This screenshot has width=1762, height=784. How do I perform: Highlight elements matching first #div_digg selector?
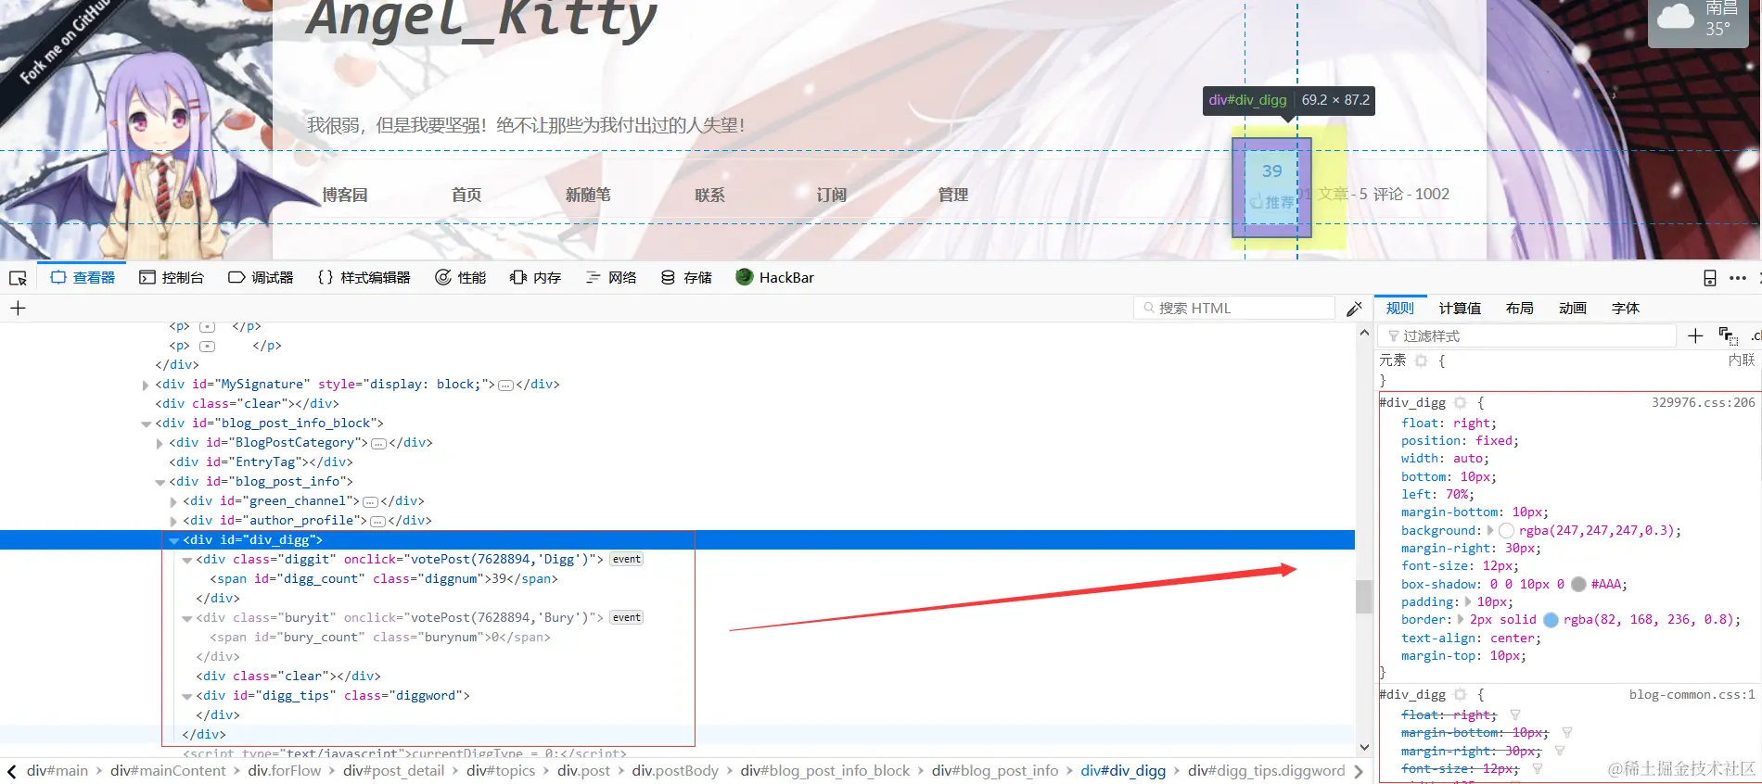pyautogui.click(x=1460, y=402)
